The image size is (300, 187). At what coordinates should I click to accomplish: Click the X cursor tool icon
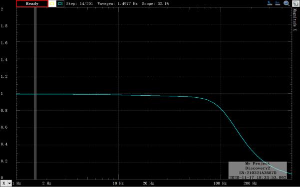point(270,3)
